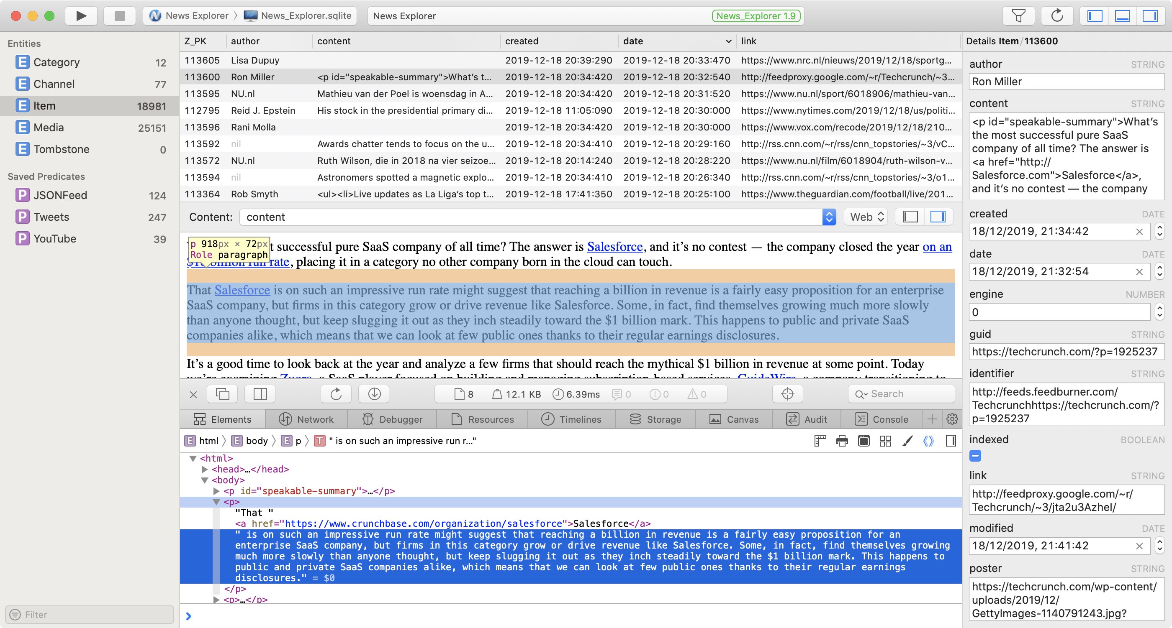
Task: Switch to the Debugger tab
Action: [392, 419]
